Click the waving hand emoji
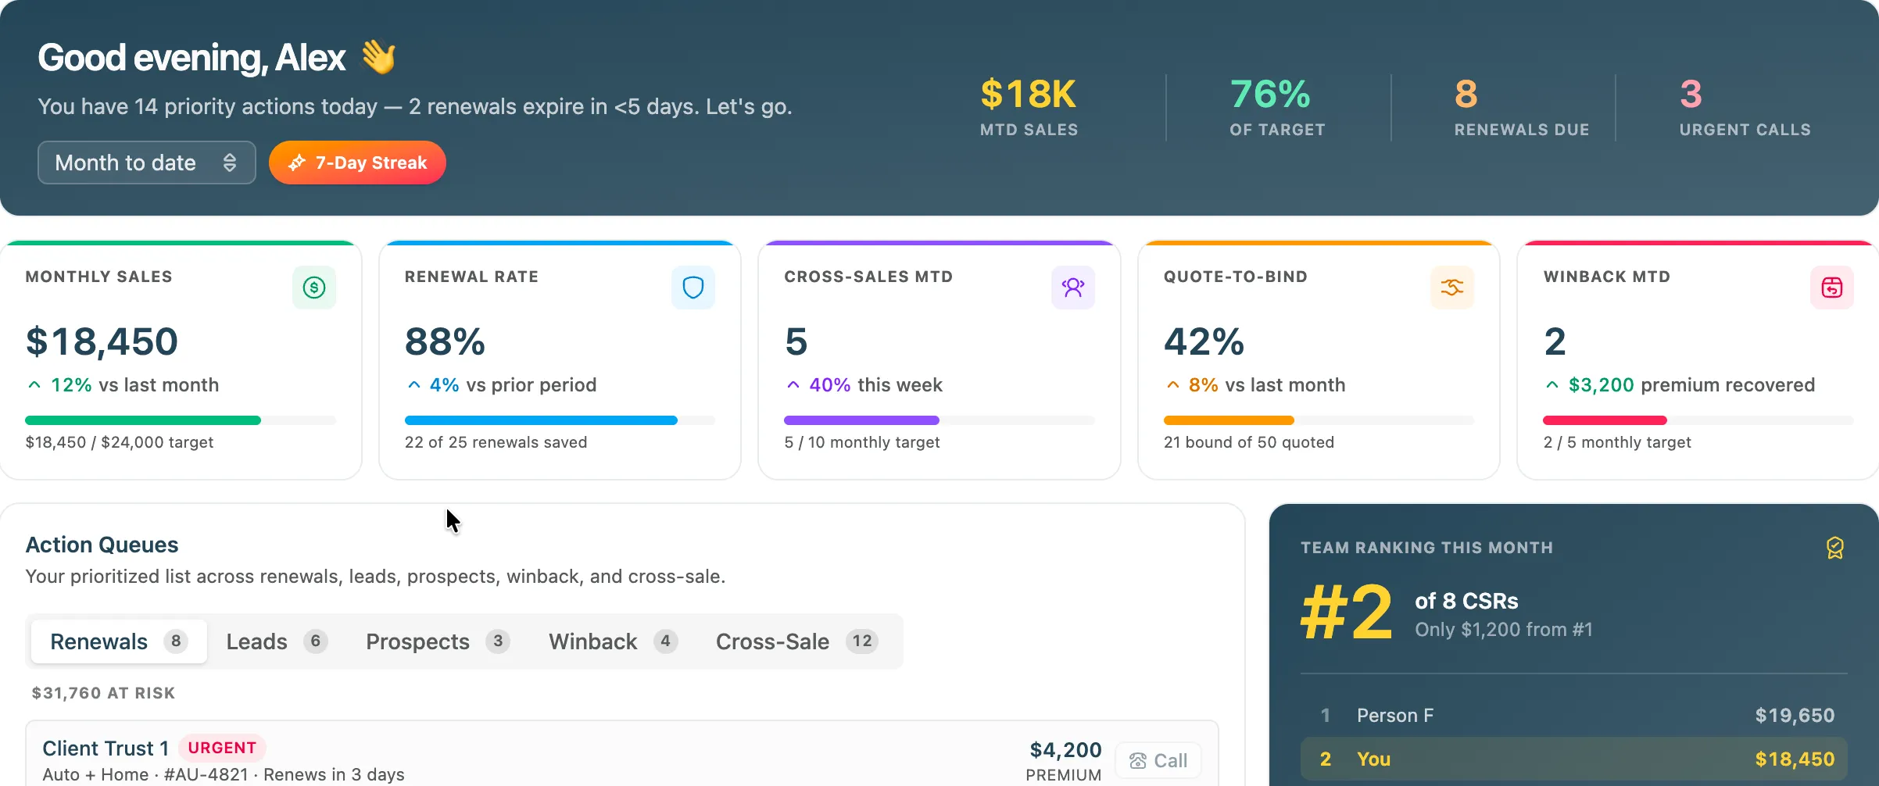 coord(379,57)
